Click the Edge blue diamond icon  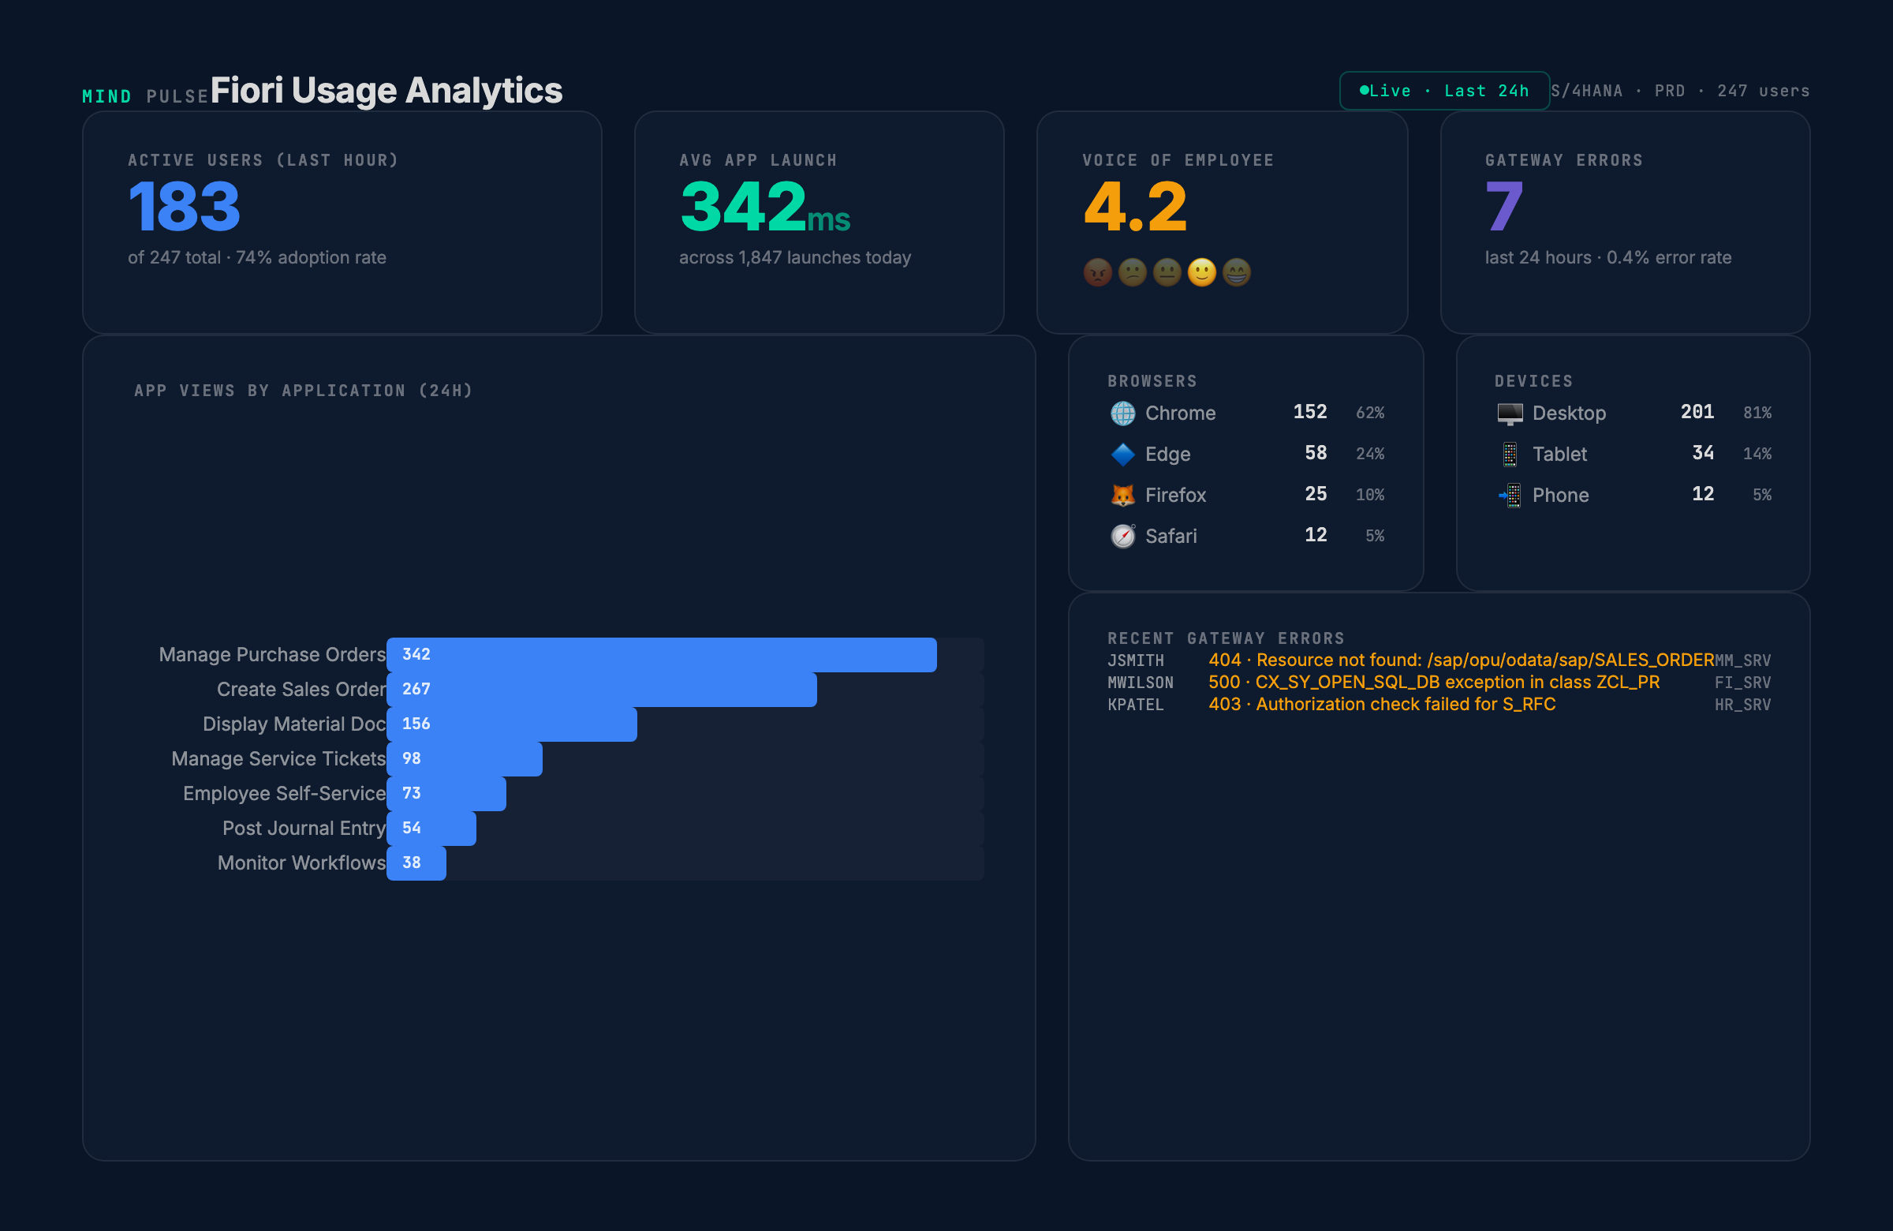1122,455
